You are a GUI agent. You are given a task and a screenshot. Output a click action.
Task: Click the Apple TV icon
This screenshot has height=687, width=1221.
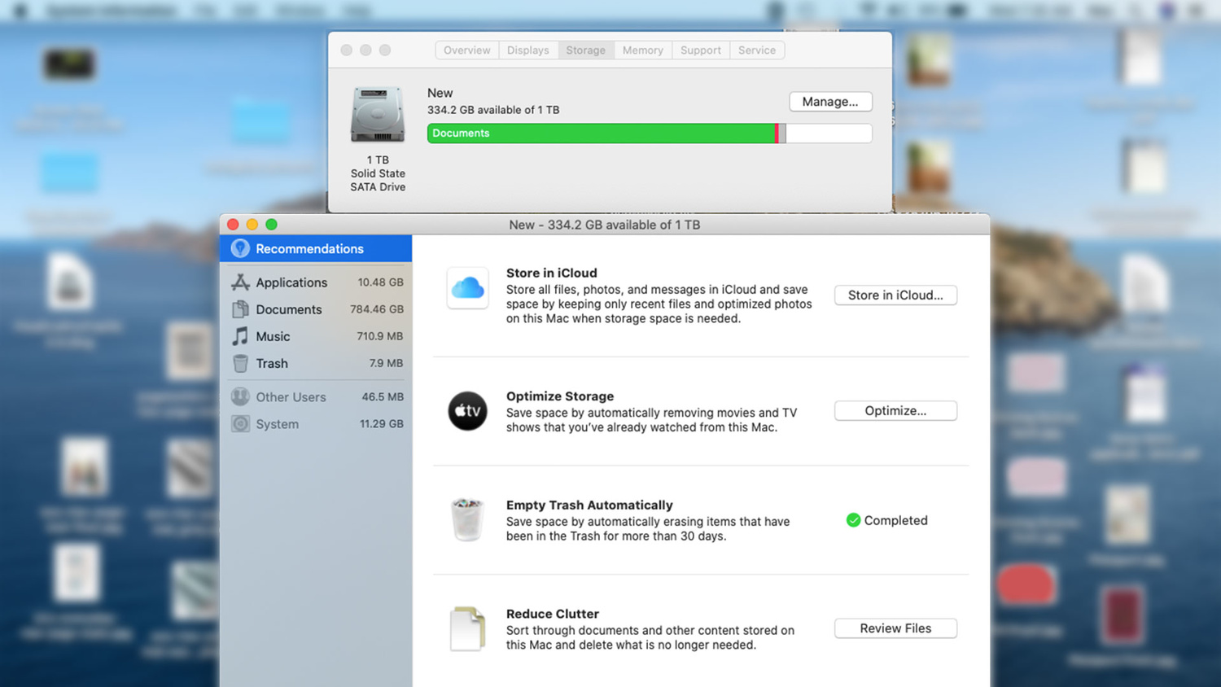click(467, 411)
